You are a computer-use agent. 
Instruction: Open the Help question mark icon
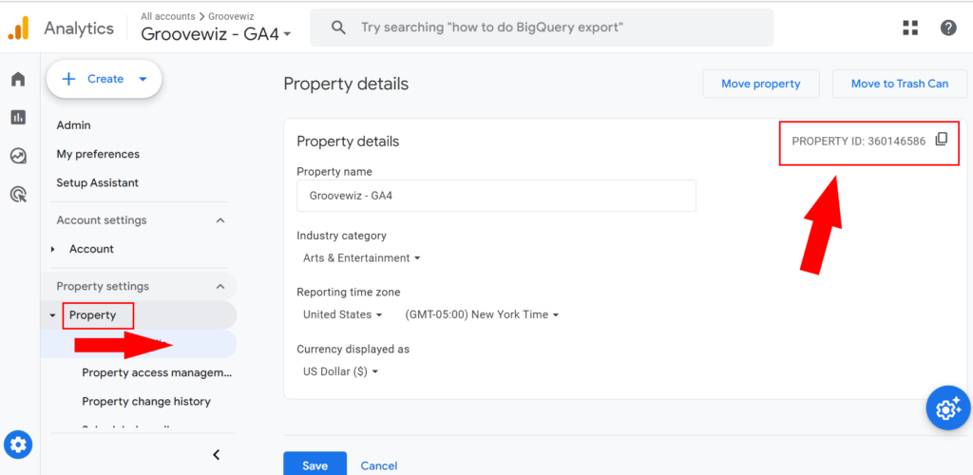pos(948,28)
